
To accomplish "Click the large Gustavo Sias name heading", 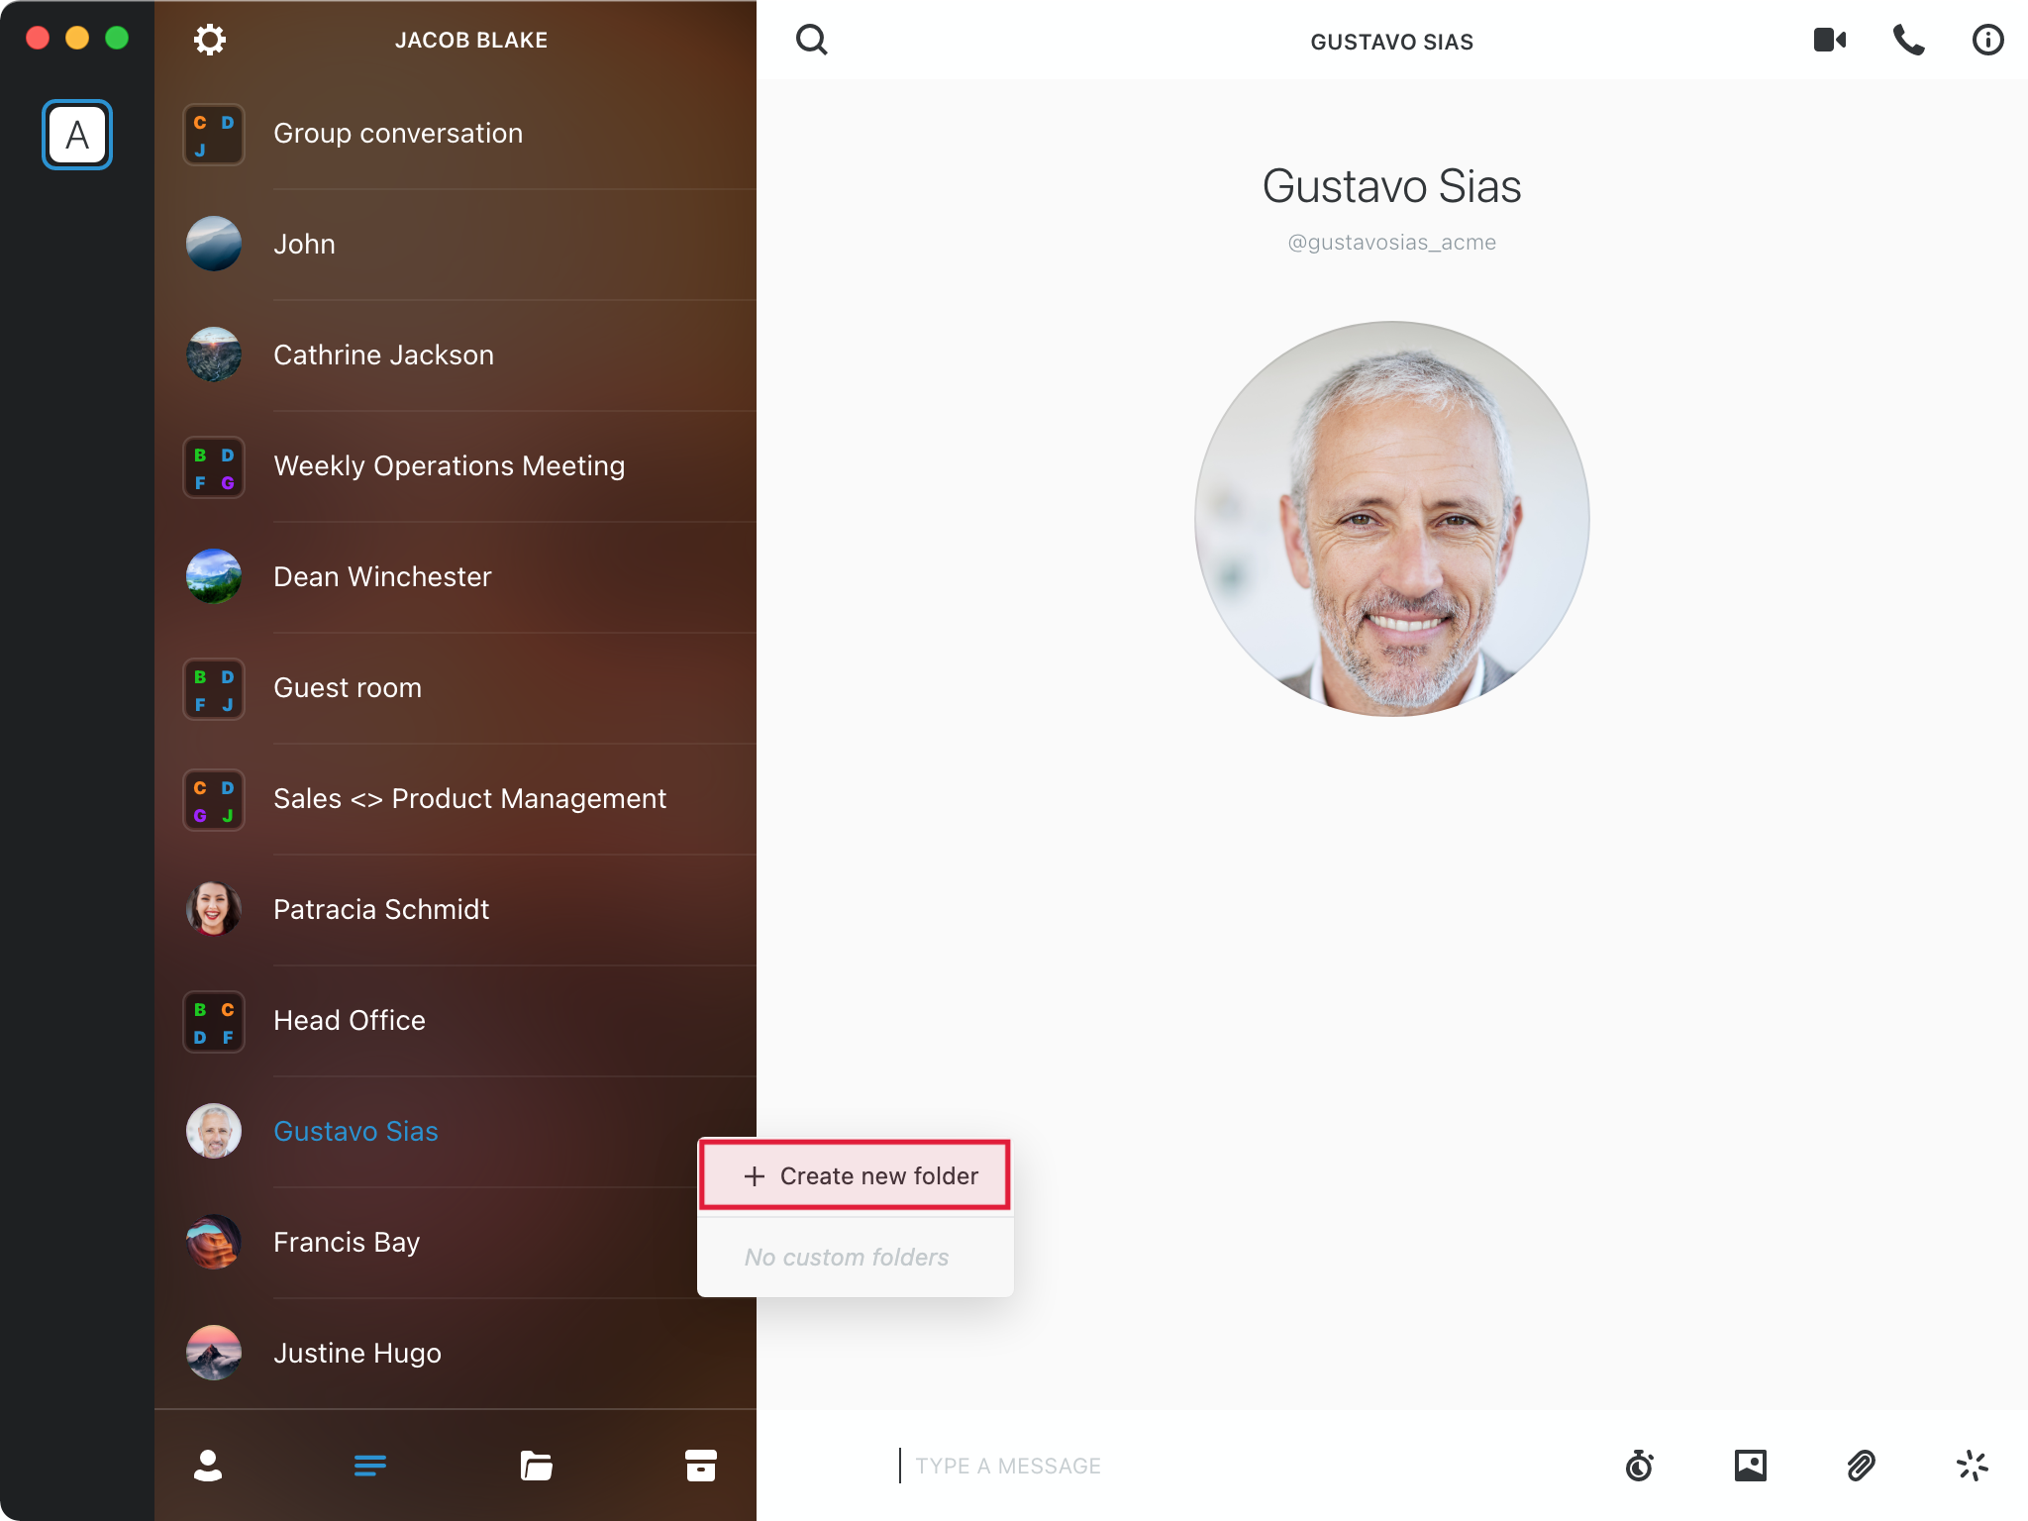I will 1391,186.
